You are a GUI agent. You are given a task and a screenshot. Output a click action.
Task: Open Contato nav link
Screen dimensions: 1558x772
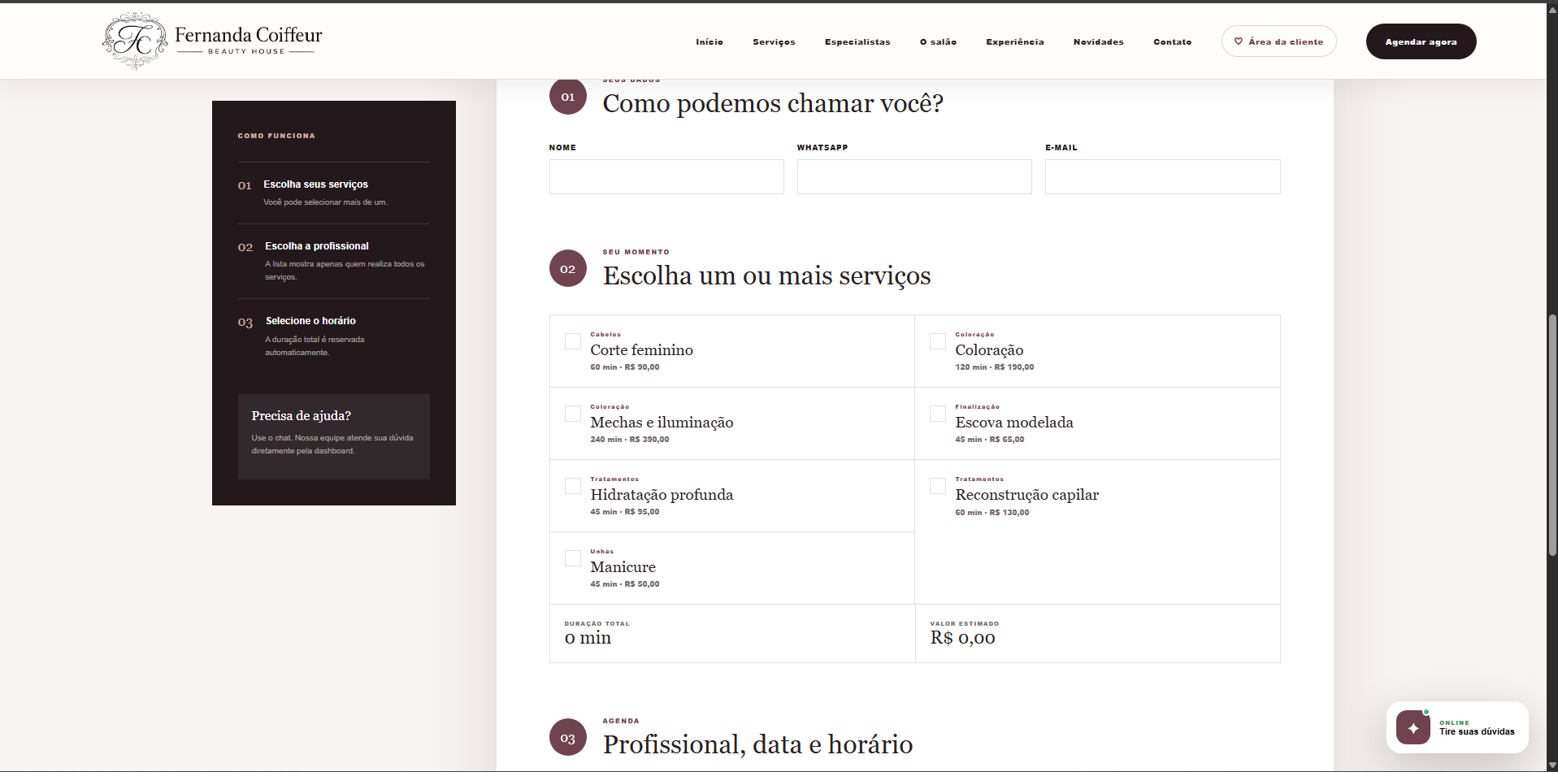[1173, 41]
